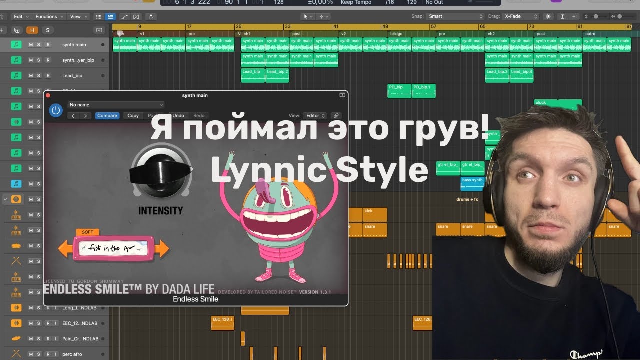Toggle the plugin window link icon
The image size is (640, 360).
coord(336,116)
